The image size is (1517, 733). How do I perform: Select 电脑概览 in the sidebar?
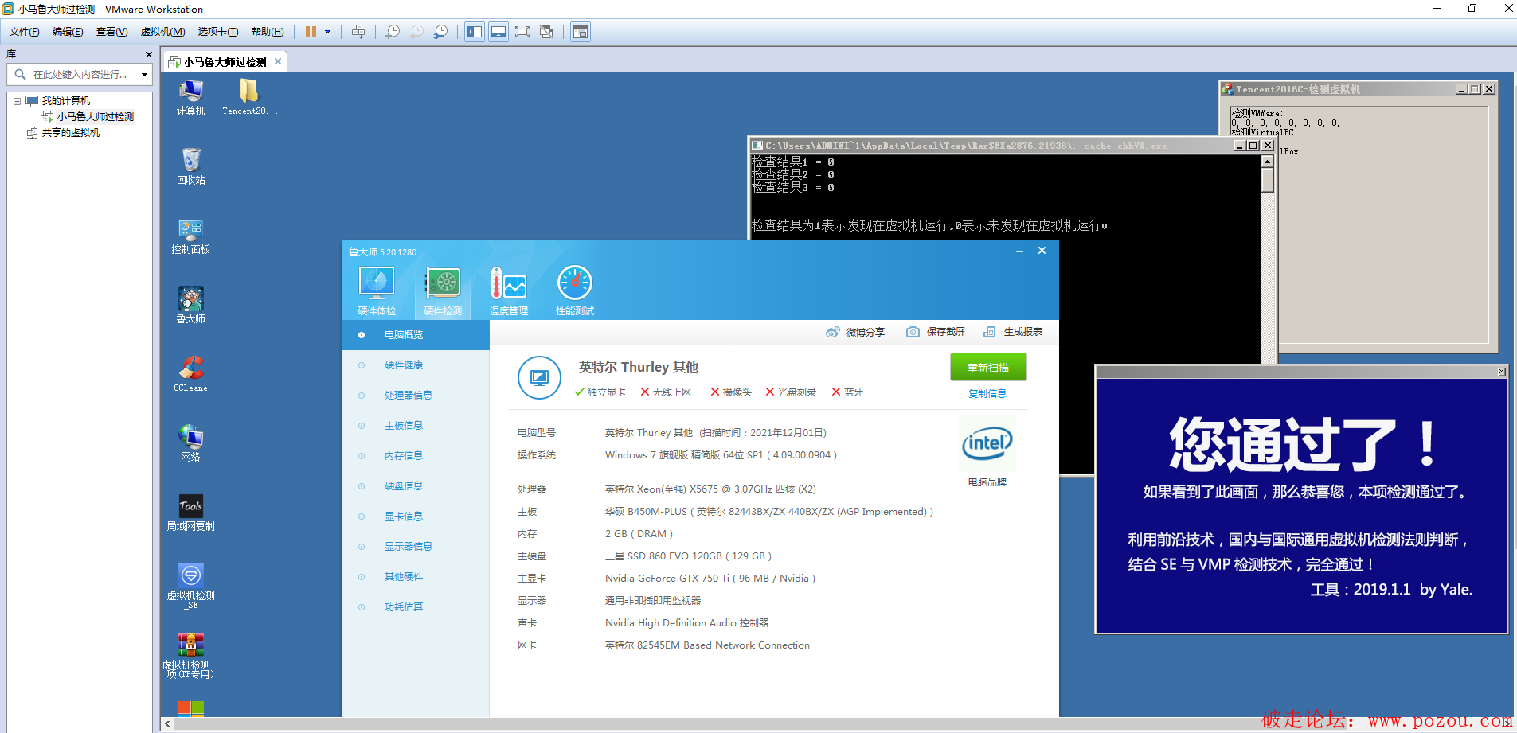pos(416,335)
